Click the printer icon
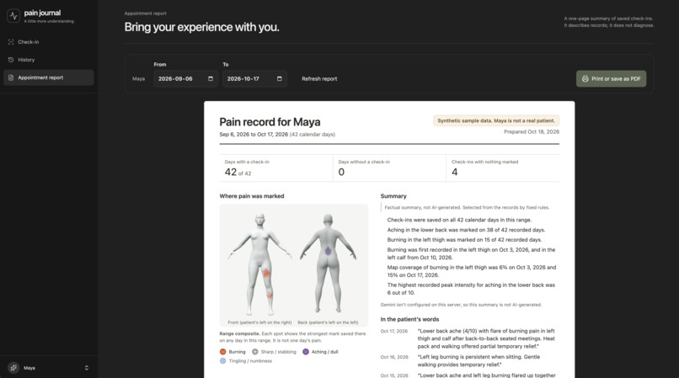The width and height of the screenshot is (679, 378). click(x=585, y=79)
